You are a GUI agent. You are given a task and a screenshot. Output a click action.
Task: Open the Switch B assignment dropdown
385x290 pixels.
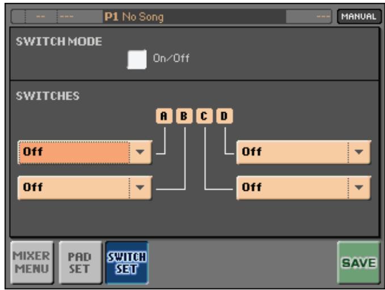[x=85, y=187]
